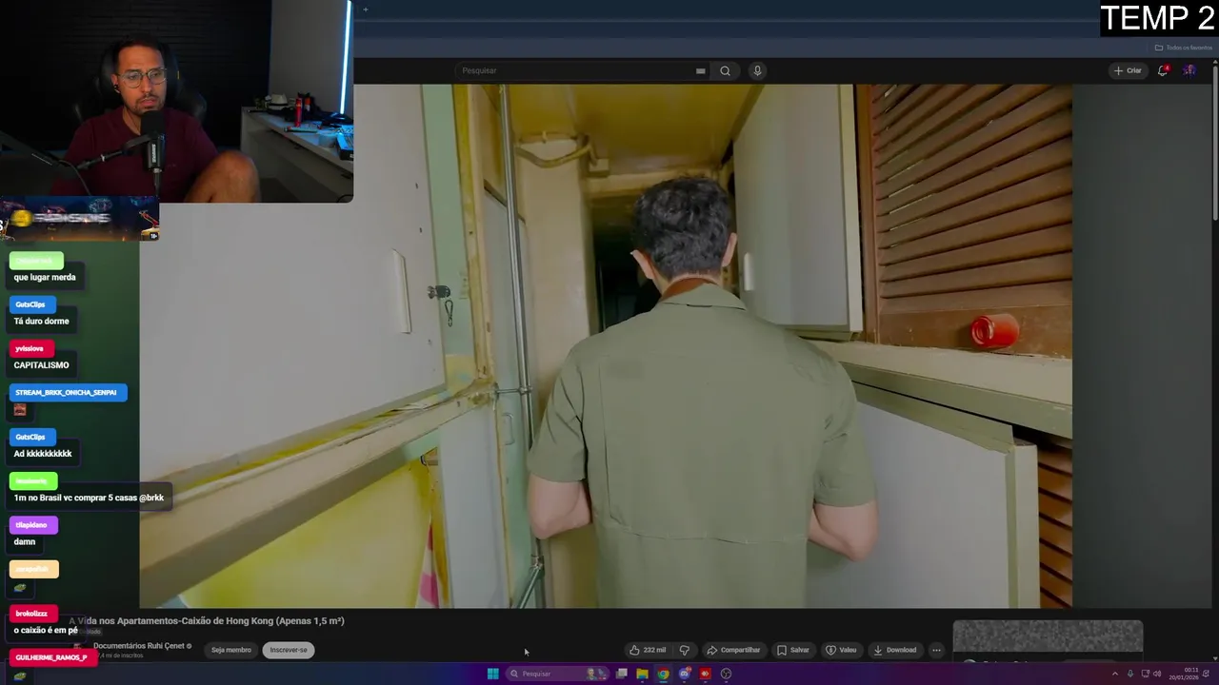Show hidden system tray icons chevron
This screenshot has width=1219, height=685.
point(1115,674)
